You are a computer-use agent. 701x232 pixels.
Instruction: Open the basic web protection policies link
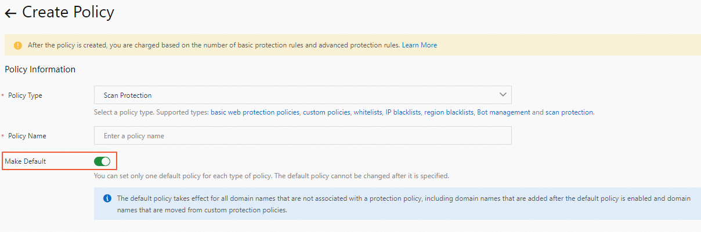pos(255,112)
